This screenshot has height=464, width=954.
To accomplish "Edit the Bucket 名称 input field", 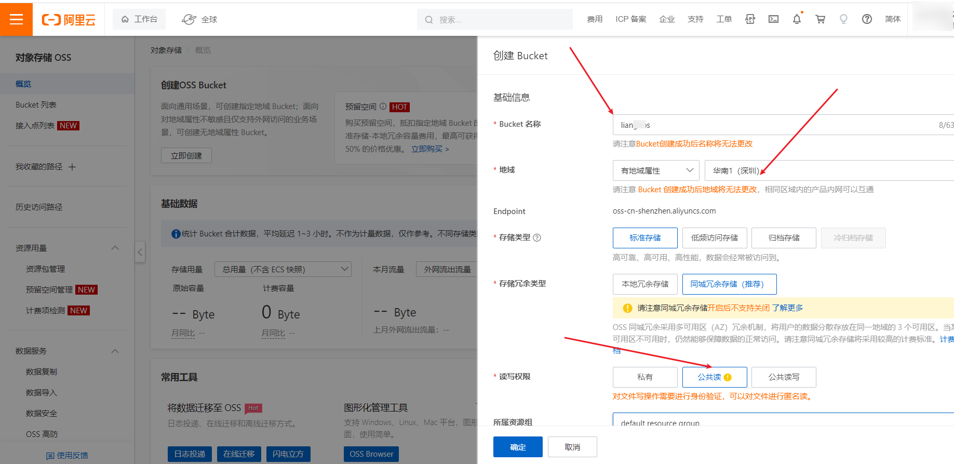I will tap(783, 125).
